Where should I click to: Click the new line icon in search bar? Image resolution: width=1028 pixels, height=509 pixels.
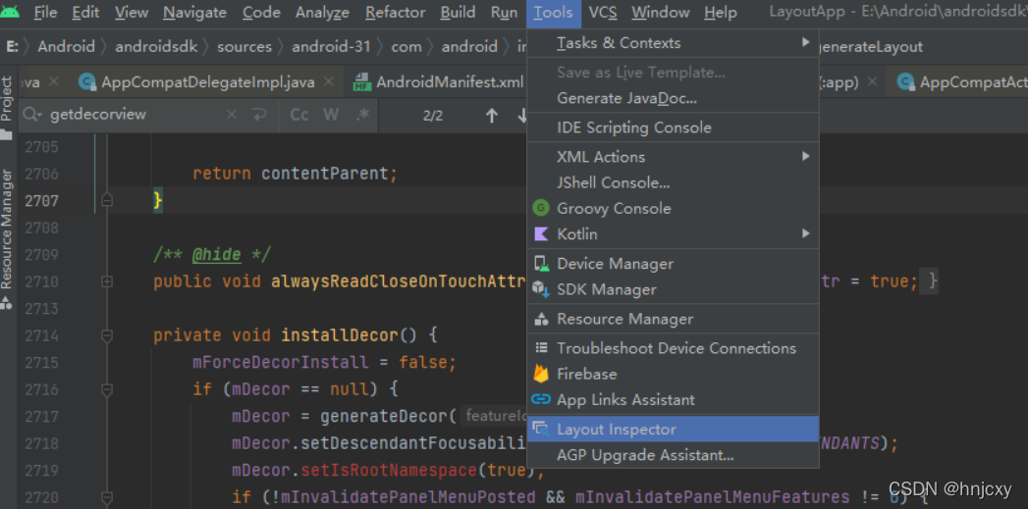pos(259,116)
